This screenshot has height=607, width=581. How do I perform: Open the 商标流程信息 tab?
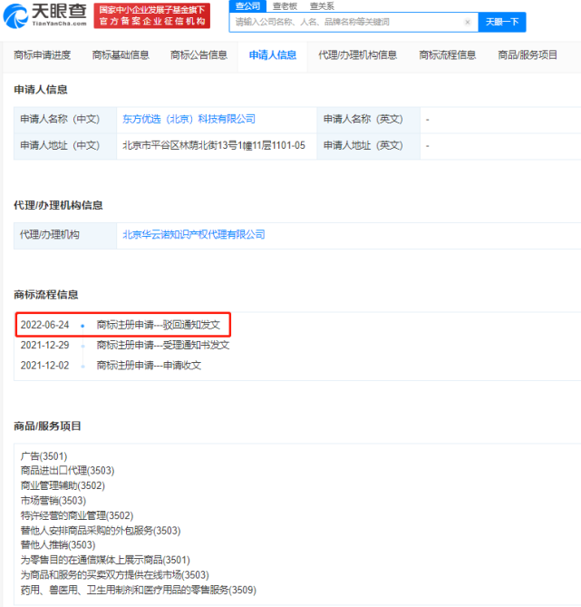[448, 55]
